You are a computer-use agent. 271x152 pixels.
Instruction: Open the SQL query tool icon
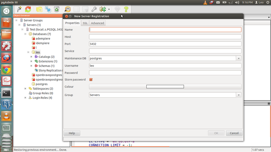[68, 9]
